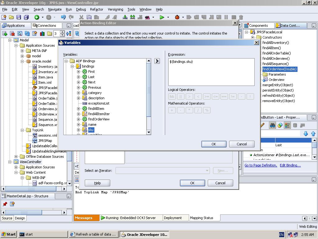Click the Open folder toolbar icon
The height and width of the screenshot is (239, 318).
pos(11,17)
